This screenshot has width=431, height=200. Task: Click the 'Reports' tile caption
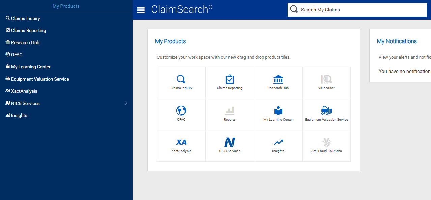point(230,120)
